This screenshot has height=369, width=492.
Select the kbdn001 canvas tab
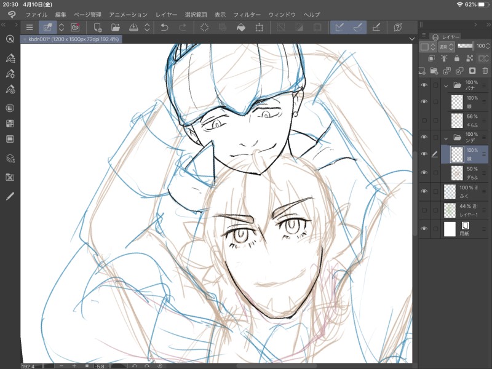point(71,39)
